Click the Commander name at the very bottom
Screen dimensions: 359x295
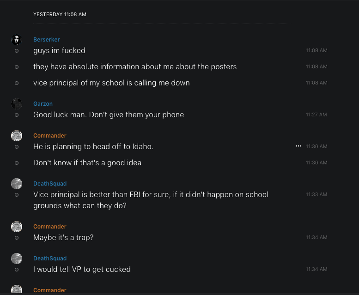coord(50,290)
